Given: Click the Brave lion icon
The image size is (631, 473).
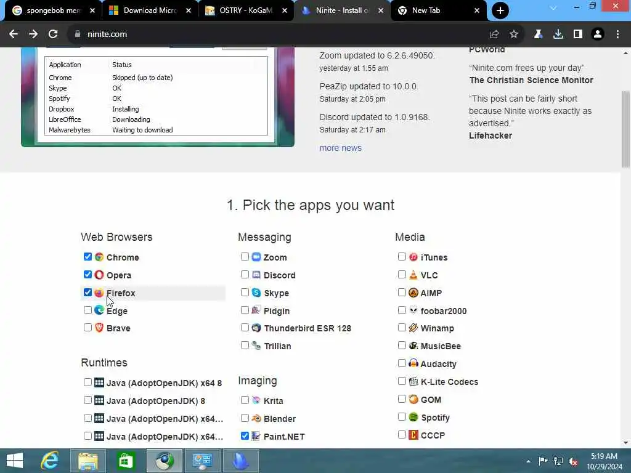Looking at the screenshot, I should click(99, 328).
